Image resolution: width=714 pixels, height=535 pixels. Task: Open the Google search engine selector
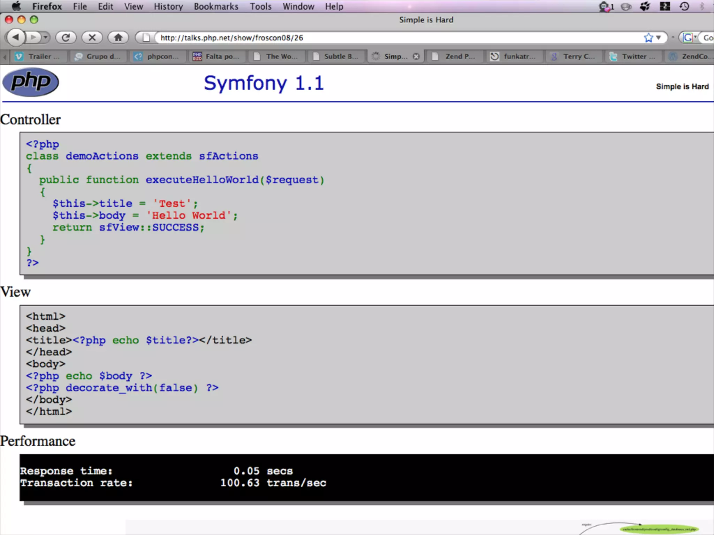click(x=689, y=38)
